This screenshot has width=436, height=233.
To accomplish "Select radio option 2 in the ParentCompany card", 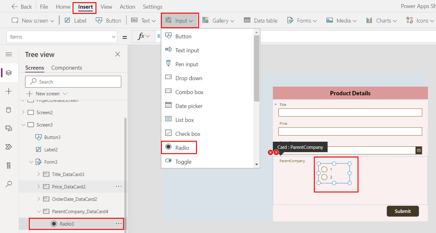I will pos(324,177).
